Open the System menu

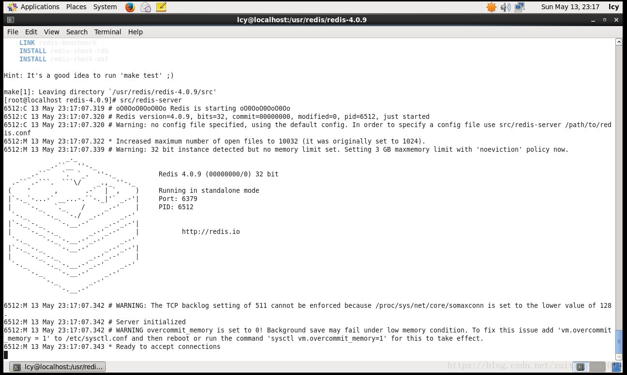(105, 7)
